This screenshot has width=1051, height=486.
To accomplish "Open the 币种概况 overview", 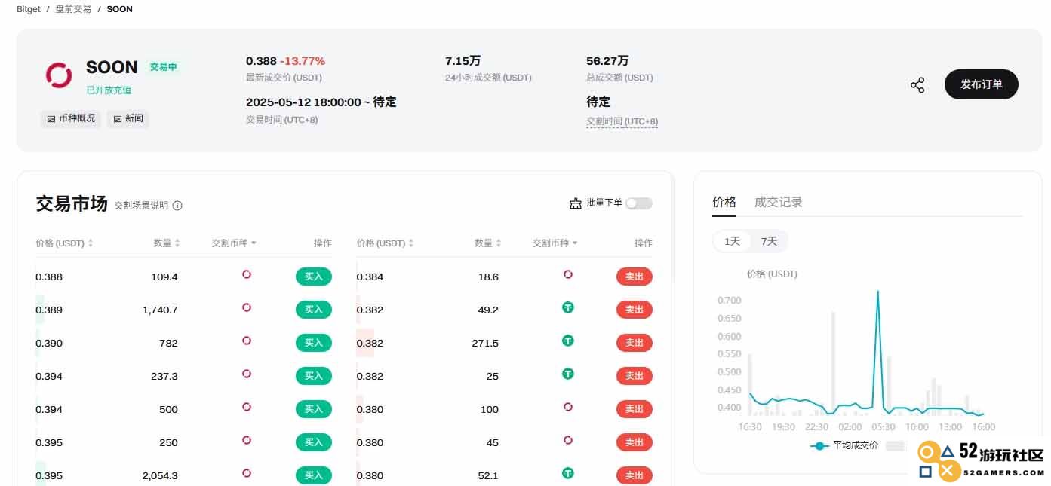I will [71, 118].
